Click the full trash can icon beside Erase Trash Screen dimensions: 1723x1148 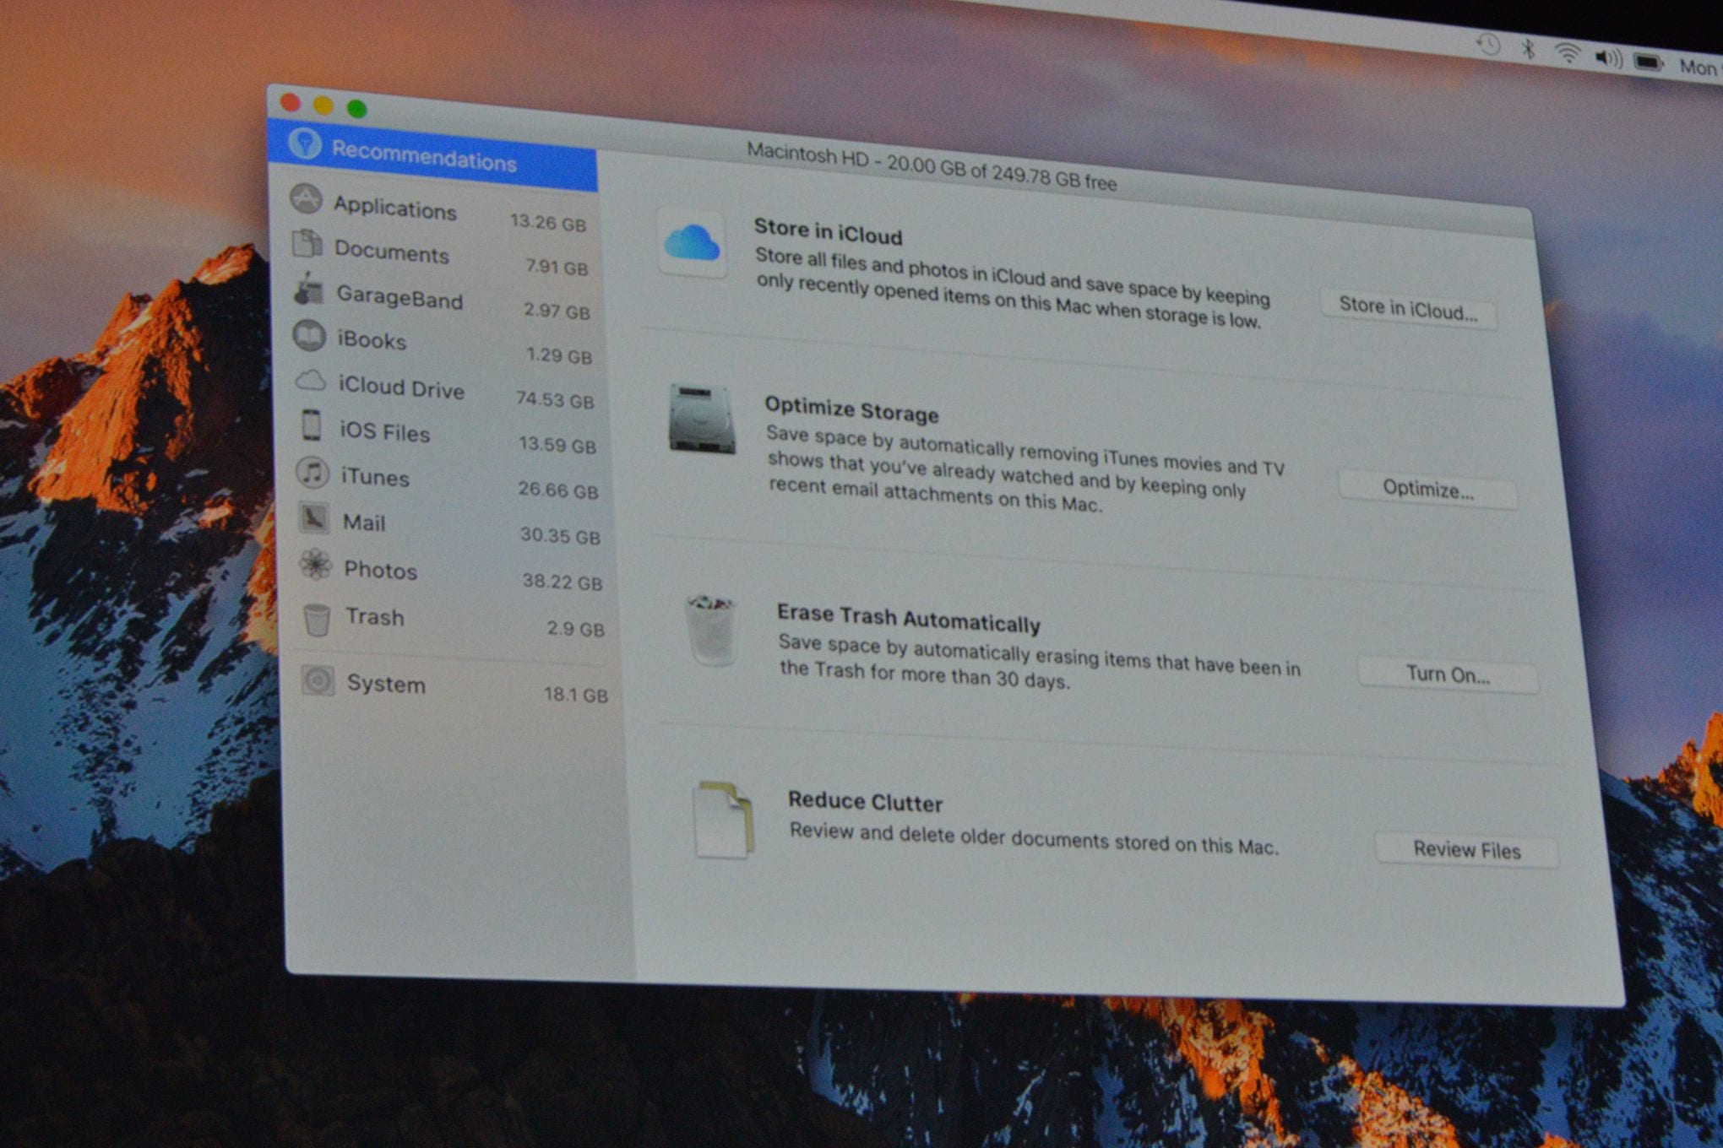point(711,629)
